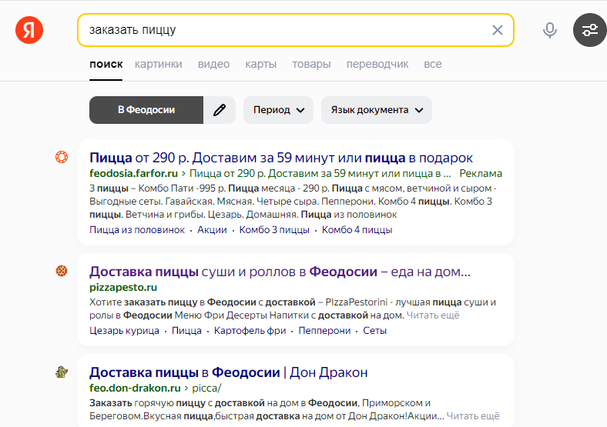Click the Farfor favicon next to first result
The image size is (607, 427).
62,157
